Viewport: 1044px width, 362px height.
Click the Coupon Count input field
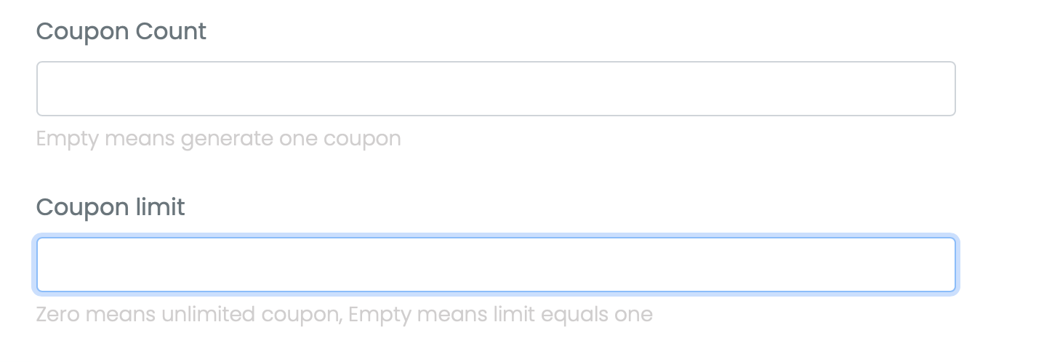pos(495,89)
